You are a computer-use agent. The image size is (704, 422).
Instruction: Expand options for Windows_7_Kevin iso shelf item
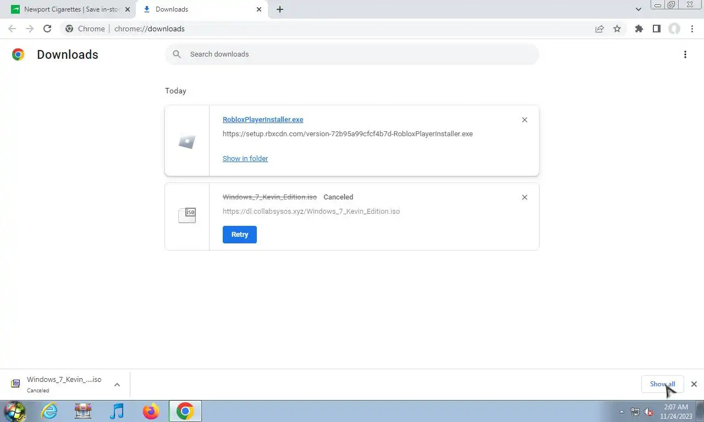(117, 385)
